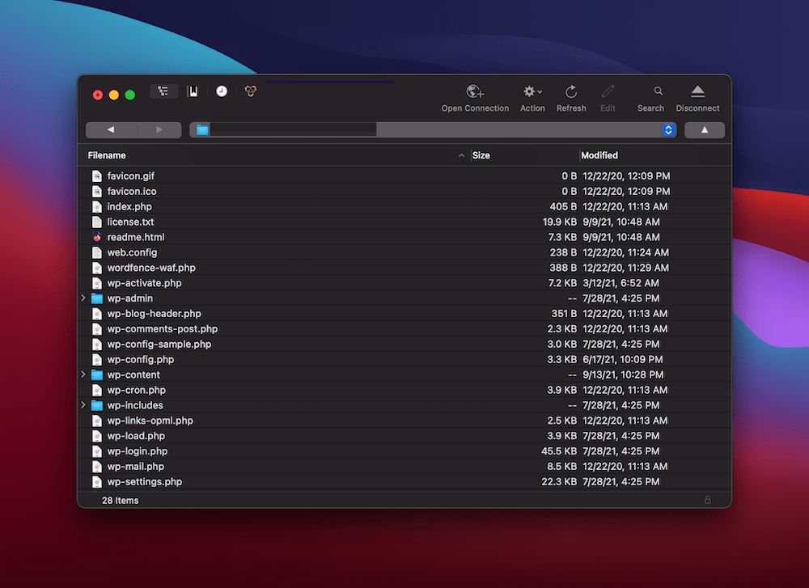Screen dimensions: 809x588
Task: Sort by the Modified column header
Action: [x=599, y=155]
